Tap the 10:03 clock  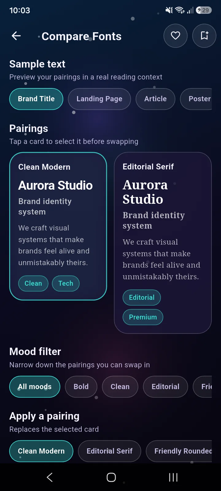[20, 10]
